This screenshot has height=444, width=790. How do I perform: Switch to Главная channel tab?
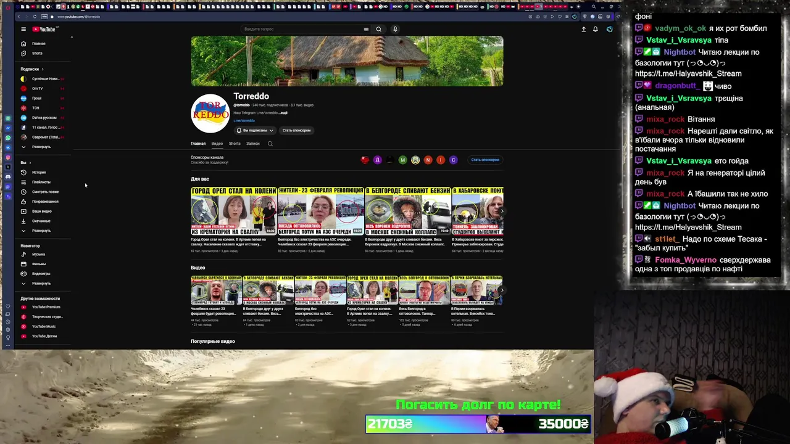coord(198,144)
